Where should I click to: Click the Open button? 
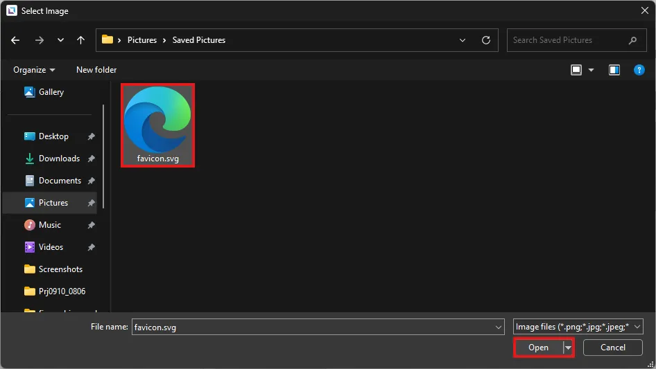(x=538, y=348)
